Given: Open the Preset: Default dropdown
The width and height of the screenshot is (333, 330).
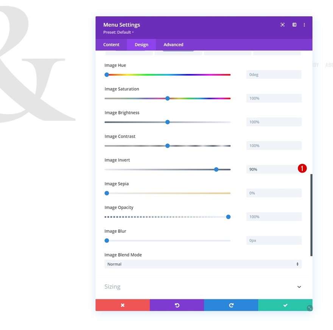Looking at the screenshot, I should (x=118, y=32).
